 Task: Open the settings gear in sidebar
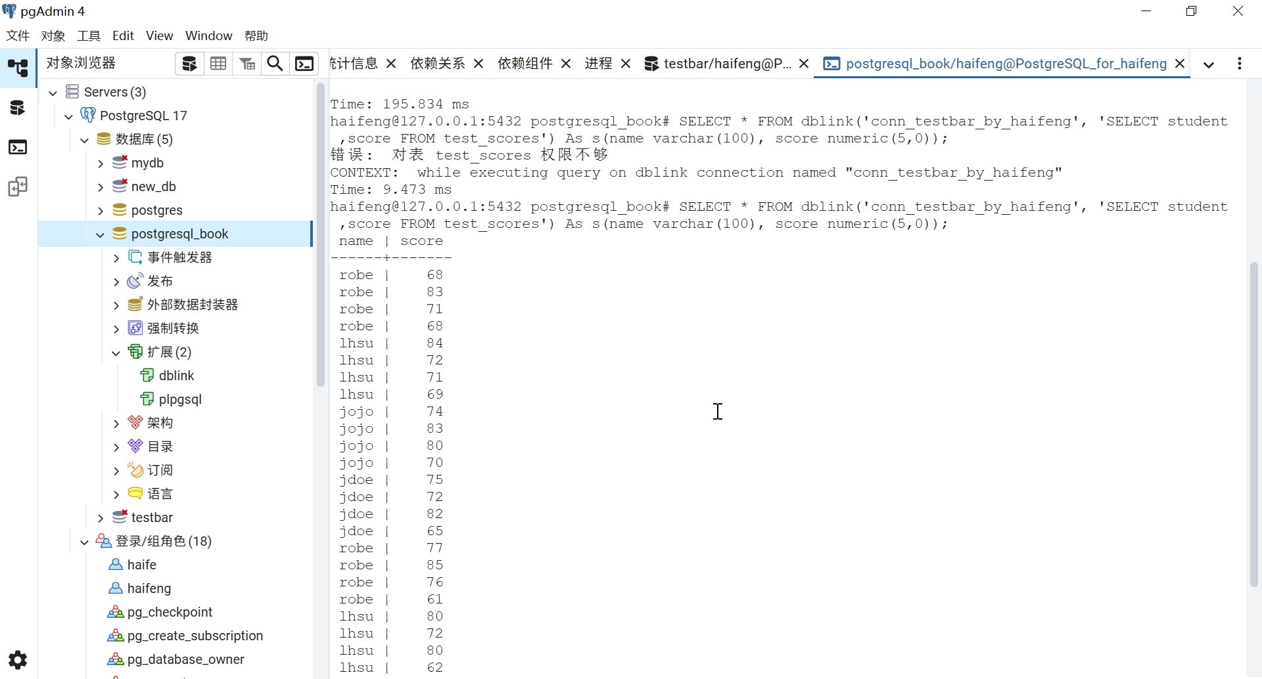[x=18, y=659]
